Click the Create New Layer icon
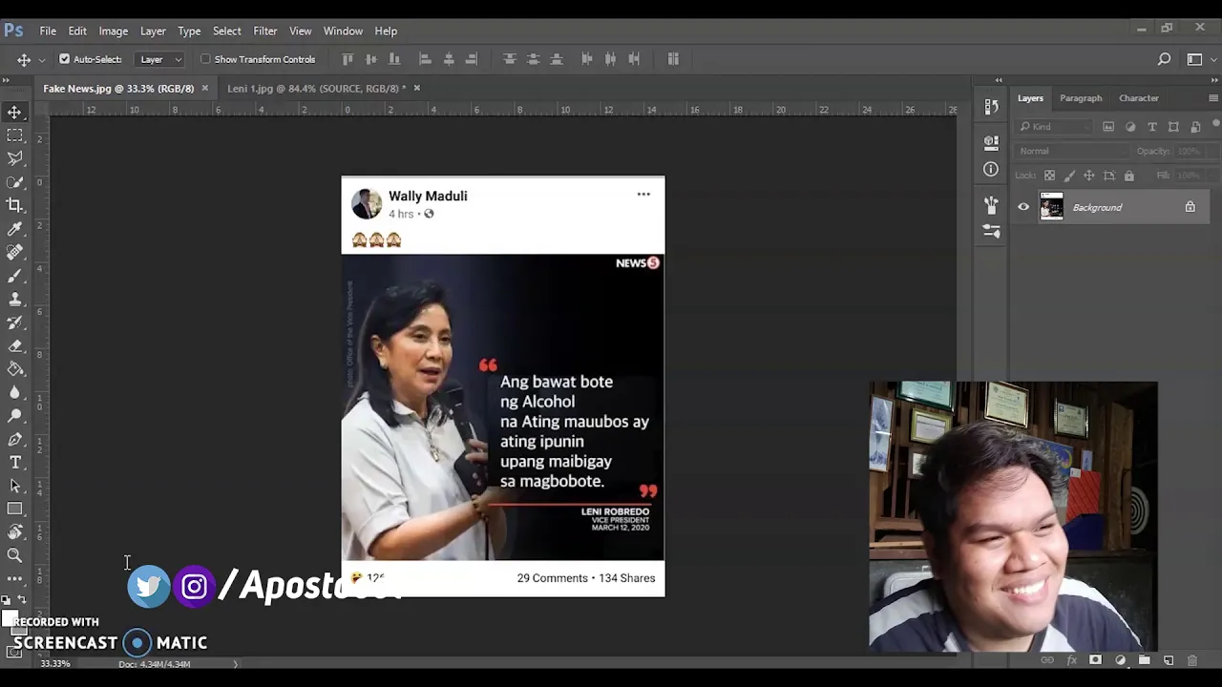This screenshot has height=687, width=1222. click(x=1168, y=660)
